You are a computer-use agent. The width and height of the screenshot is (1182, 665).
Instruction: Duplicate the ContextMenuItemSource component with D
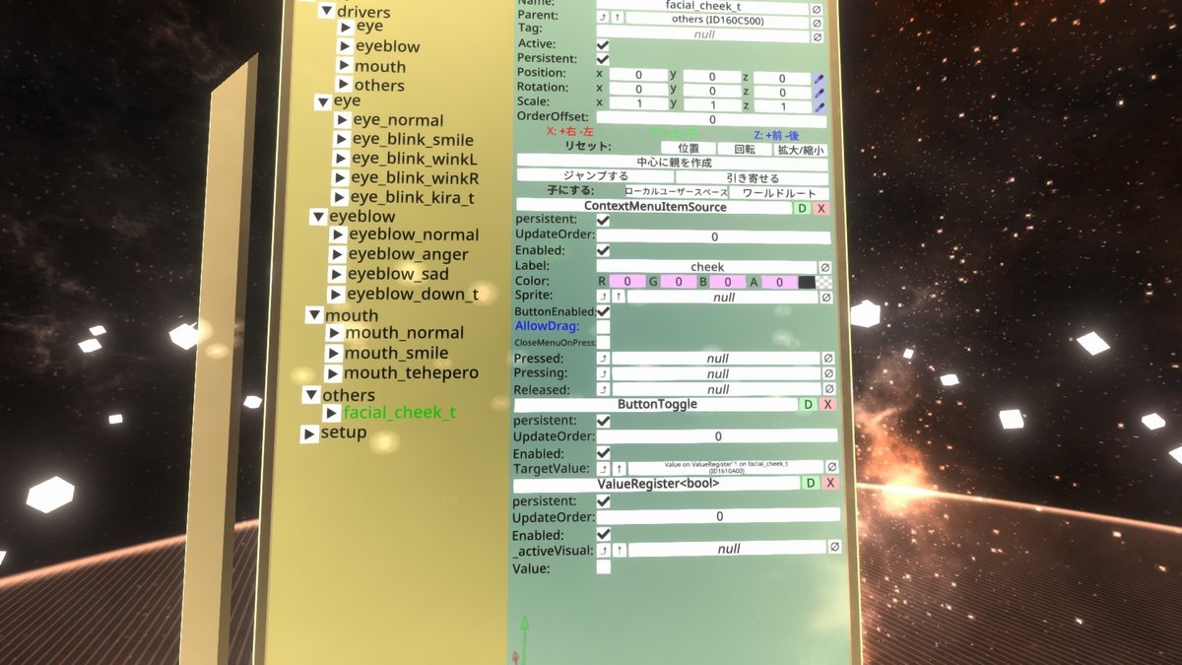[802, 208]
